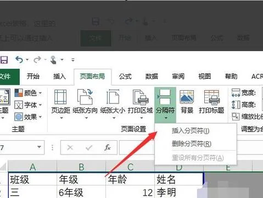The image size is (263, 198).
Task: Select the cell containing 6年级
Action: coord(81,192)
